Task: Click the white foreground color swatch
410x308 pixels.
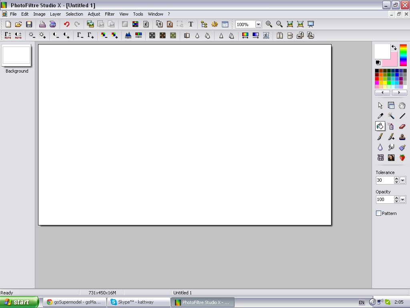Action: [x=382, y=51]
